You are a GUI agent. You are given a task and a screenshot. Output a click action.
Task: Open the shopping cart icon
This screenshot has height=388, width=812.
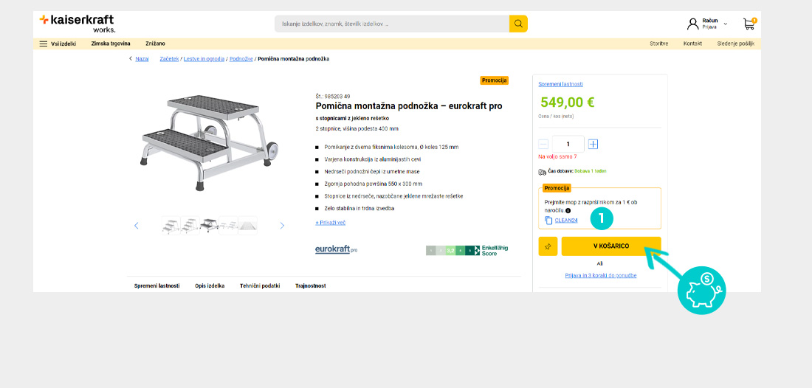click(x=749, y=24)
